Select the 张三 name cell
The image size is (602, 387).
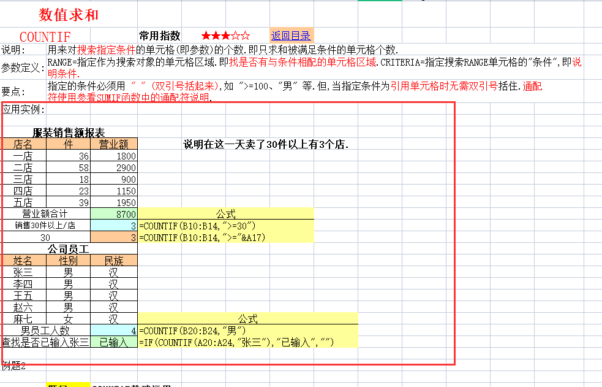[x=24, y=272]
